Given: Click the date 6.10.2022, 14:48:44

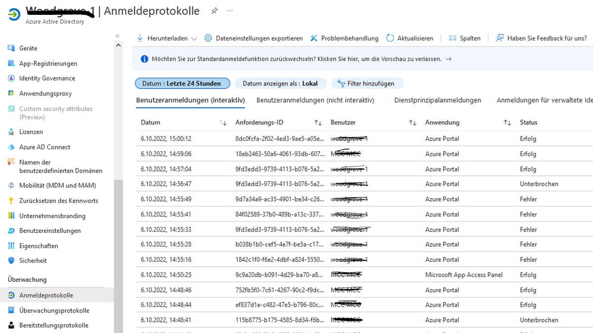Looking at the screenshot, I should click(166, 305).
